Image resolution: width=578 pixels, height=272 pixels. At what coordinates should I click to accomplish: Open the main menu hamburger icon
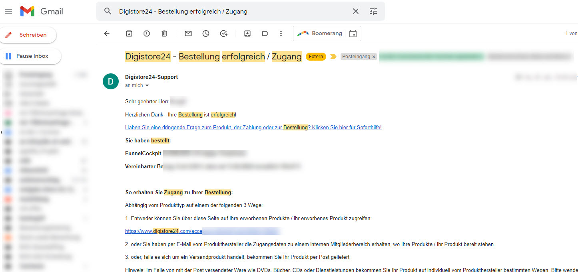8,11
